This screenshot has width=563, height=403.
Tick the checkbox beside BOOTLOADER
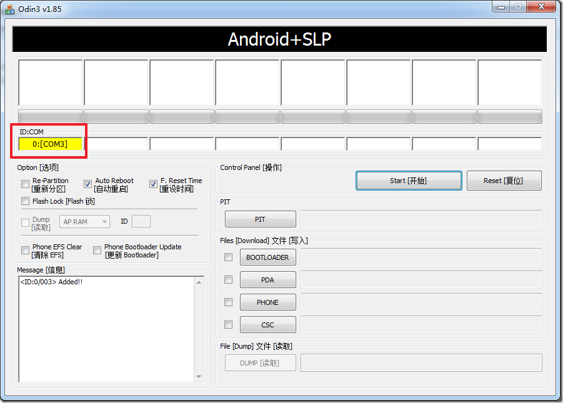pyautogui.click(x=228, y=257)
